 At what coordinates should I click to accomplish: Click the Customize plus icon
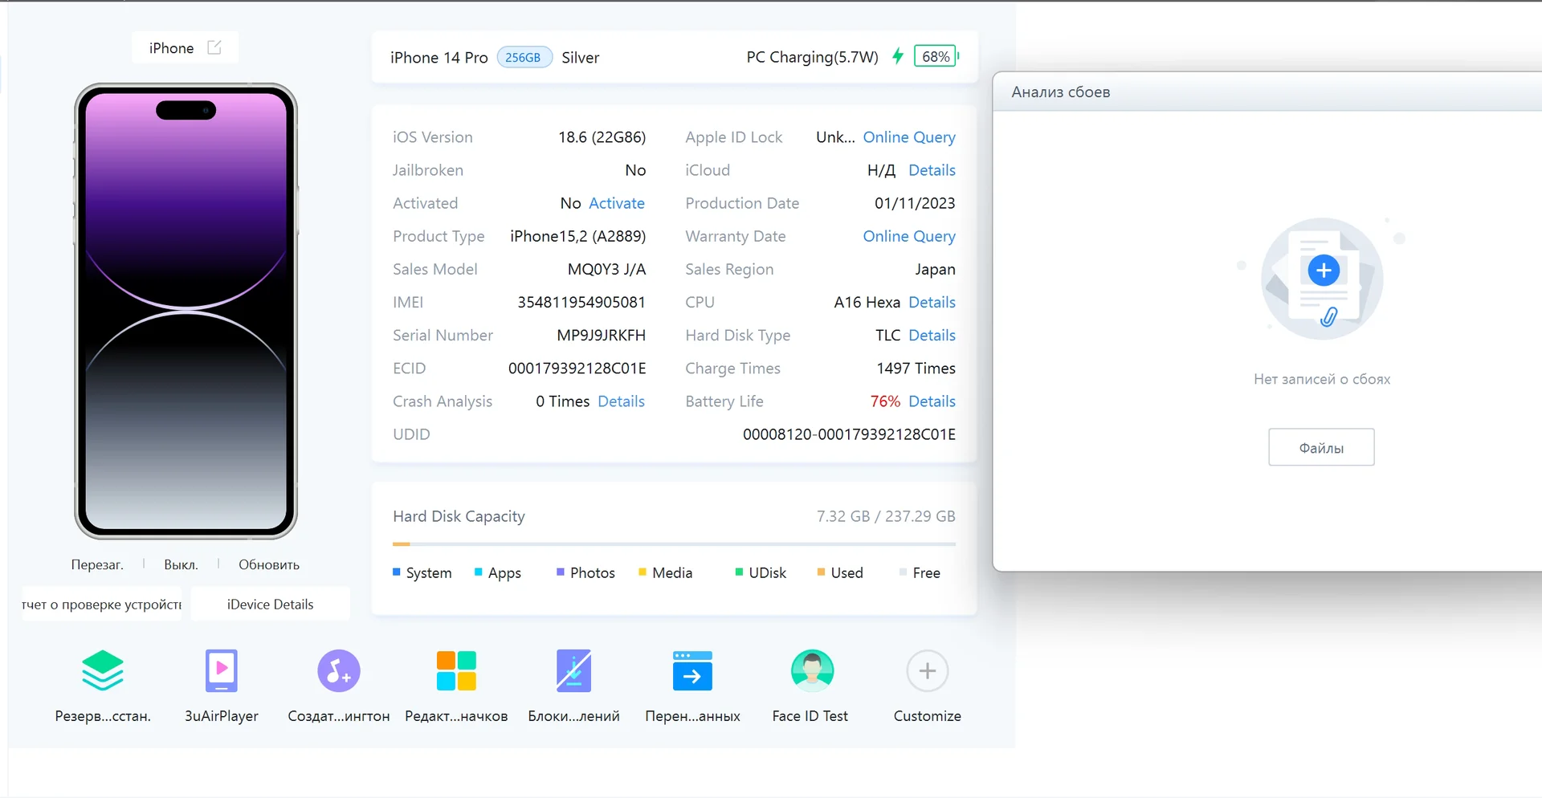click(928, 670)
